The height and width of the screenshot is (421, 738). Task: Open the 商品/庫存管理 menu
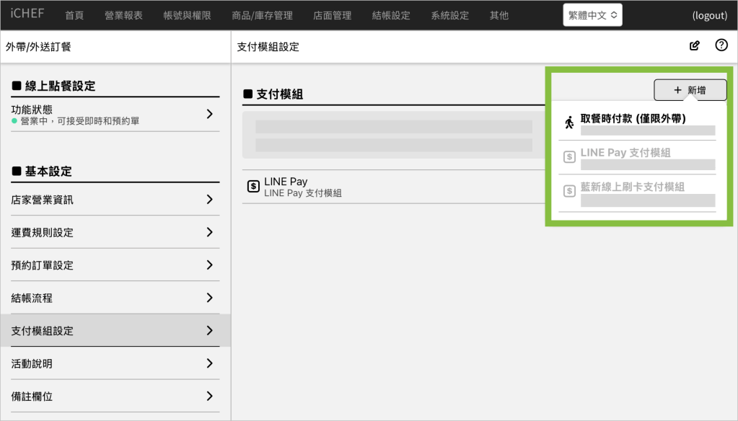click(x=262, y=15)
